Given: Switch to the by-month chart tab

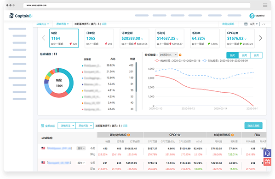Looking at the screenshot, I should tap(257, 55).
